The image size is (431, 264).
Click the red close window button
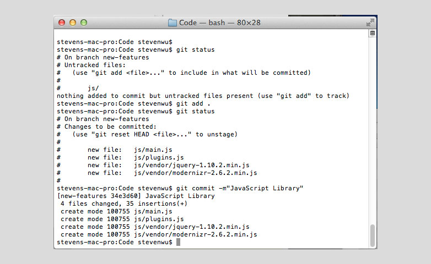[x=62, y=23]
